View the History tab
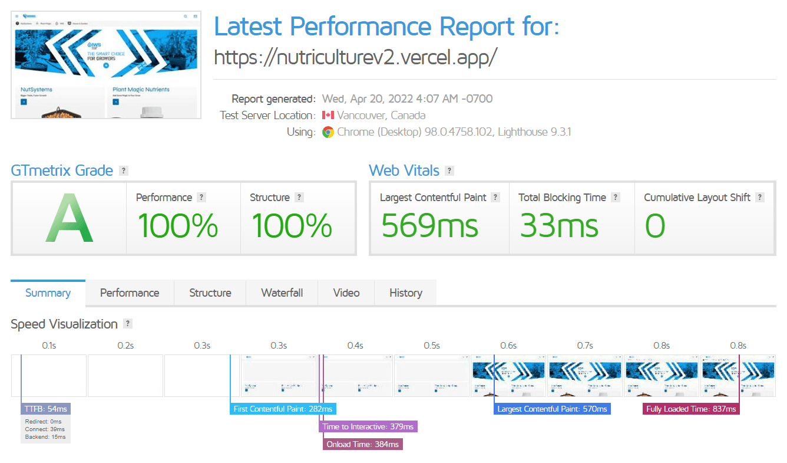This screenshot has width=787, height=463. pos(406,293)
